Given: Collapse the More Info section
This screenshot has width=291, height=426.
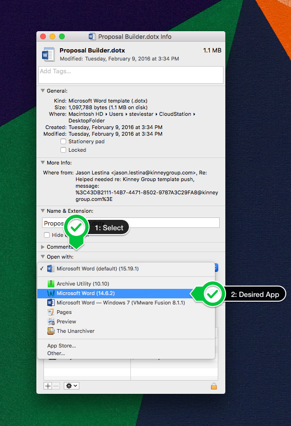Looking at the screenshot, I should point(43,163).
